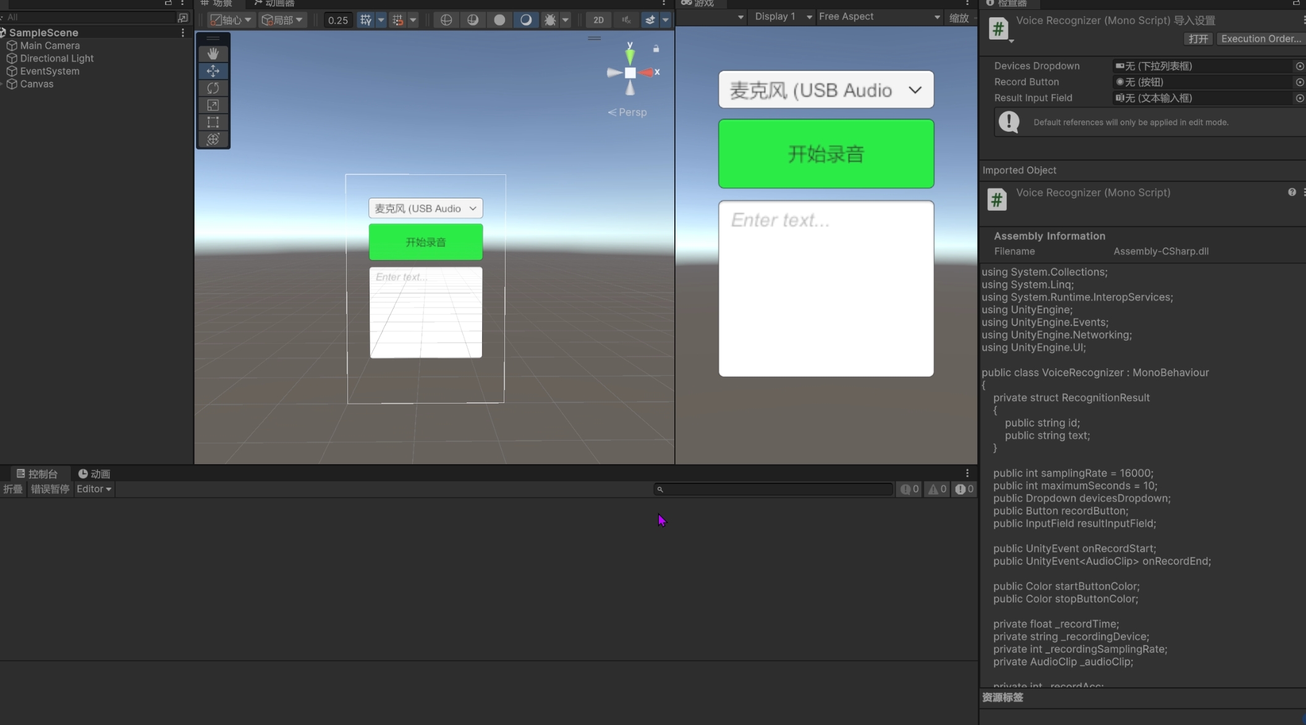The image size is (1306, 725).
Task: Click the 开始录音 button in Scene view
Action: click(x=425, y=242)
